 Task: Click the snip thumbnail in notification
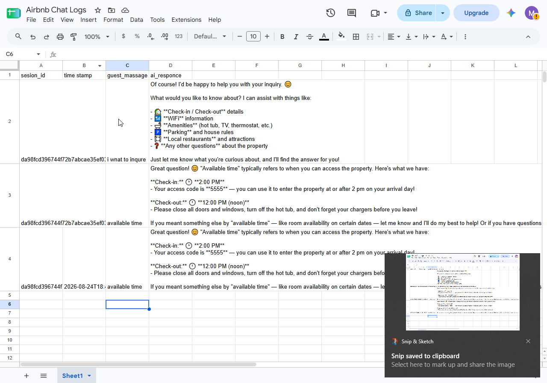(462, 292)
